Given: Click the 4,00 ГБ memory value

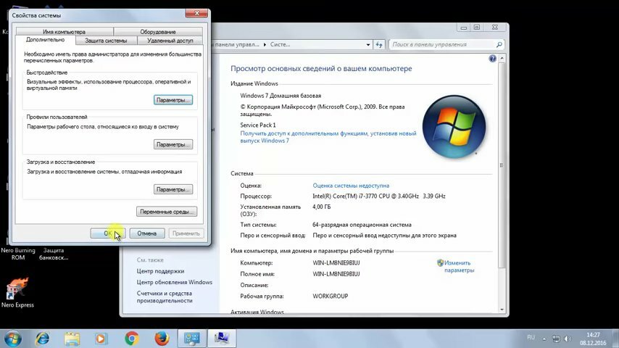Looking at the screenshot, I should coord(321,207).
